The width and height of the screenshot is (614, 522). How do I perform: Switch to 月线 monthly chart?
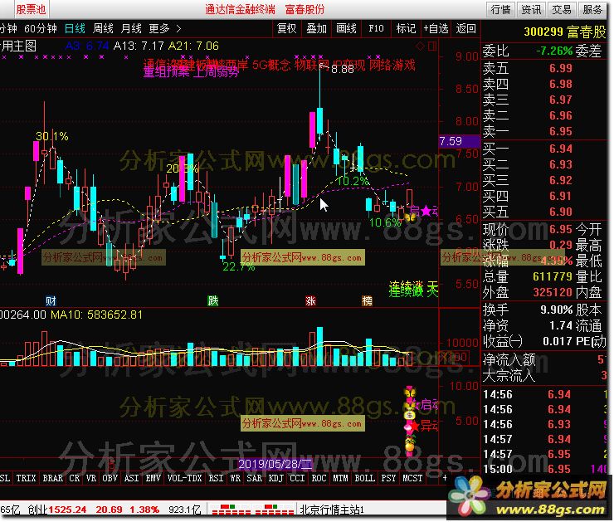131,28
